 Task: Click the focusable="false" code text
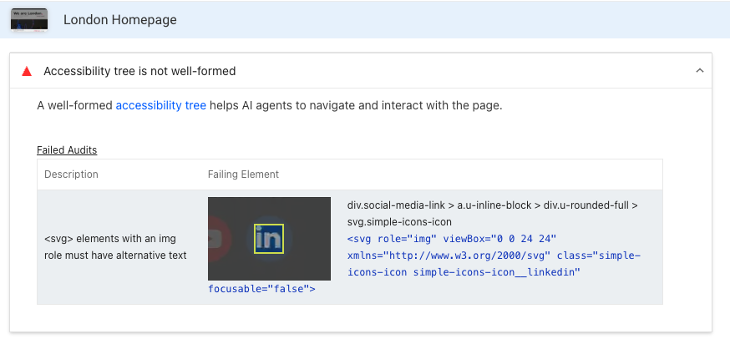261,289
